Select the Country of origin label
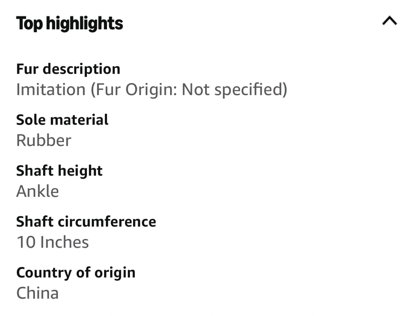This screenshot has height=316, width=413. pyautogui.click(x=76, y=273)
